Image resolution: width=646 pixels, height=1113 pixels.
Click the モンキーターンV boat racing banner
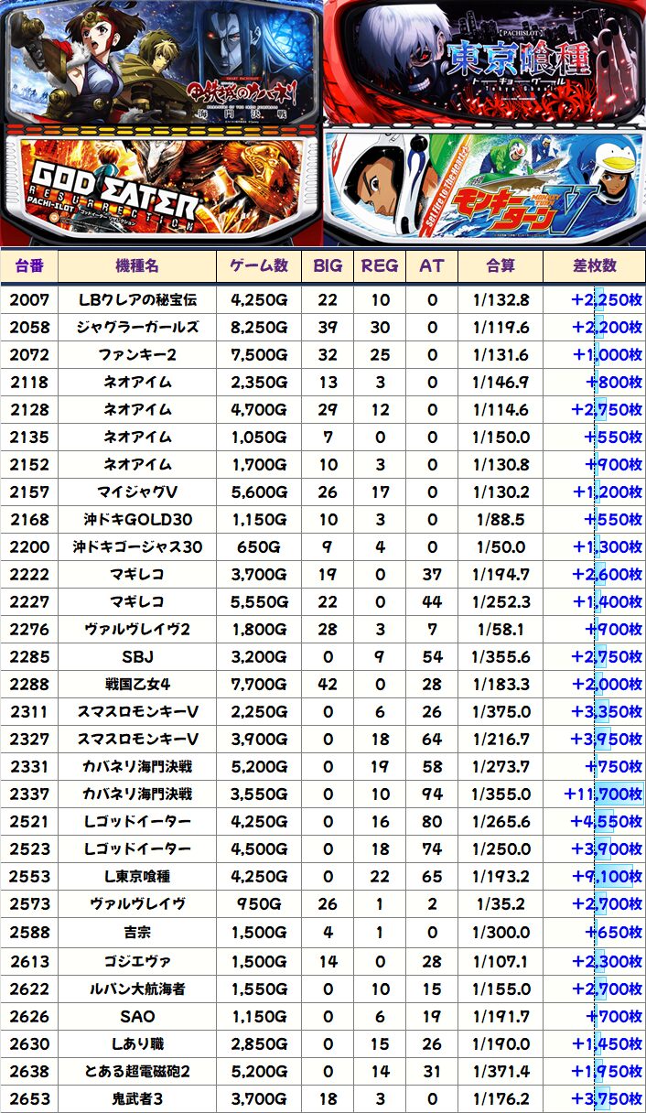point(484,188)
